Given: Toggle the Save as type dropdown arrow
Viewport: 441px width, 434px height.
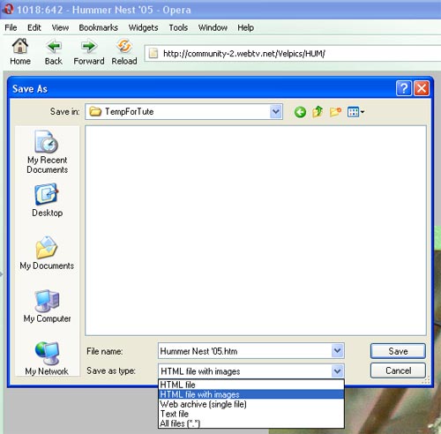Looking at the screenshot, I should [x=338, y=371].
